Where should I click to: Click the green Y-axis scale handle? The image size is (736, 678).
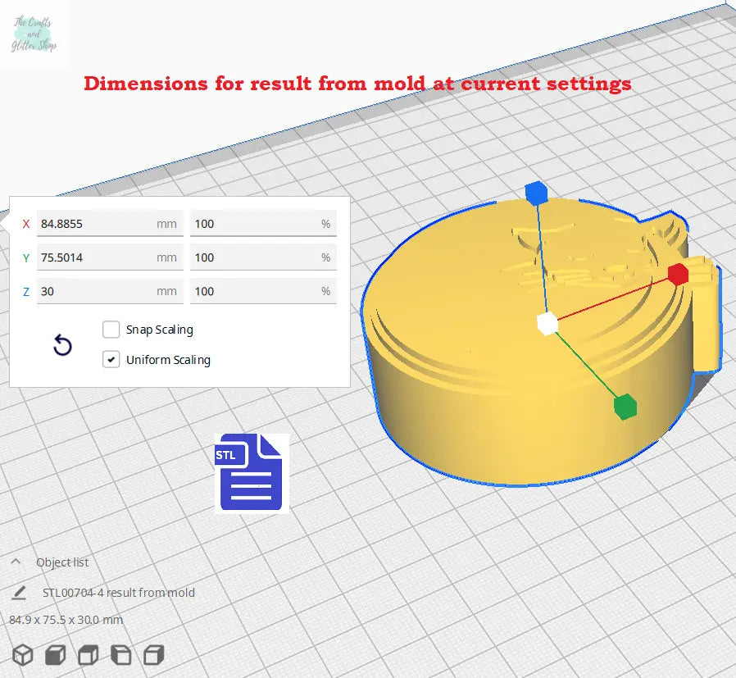point(625,405)
